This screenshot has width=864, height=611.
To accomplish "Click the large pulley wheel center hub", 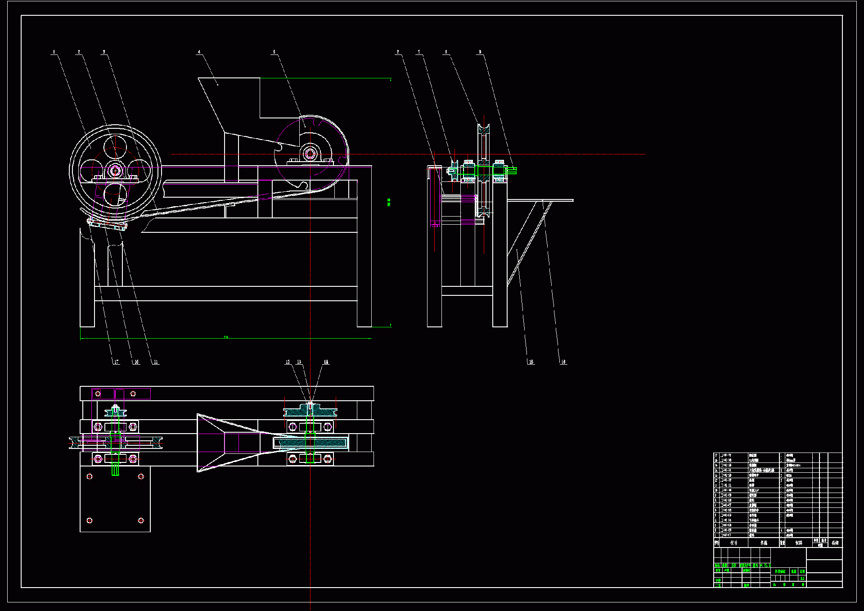I will point(115,170).
